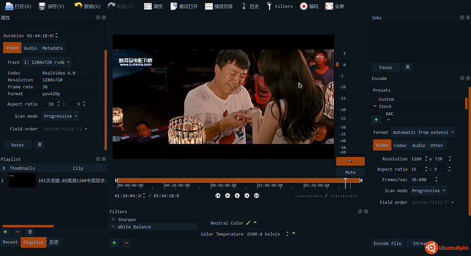Switch to the Recent tab
This screenshot has height=256, width=471.
pyautogui.click(x=10, y=242)
